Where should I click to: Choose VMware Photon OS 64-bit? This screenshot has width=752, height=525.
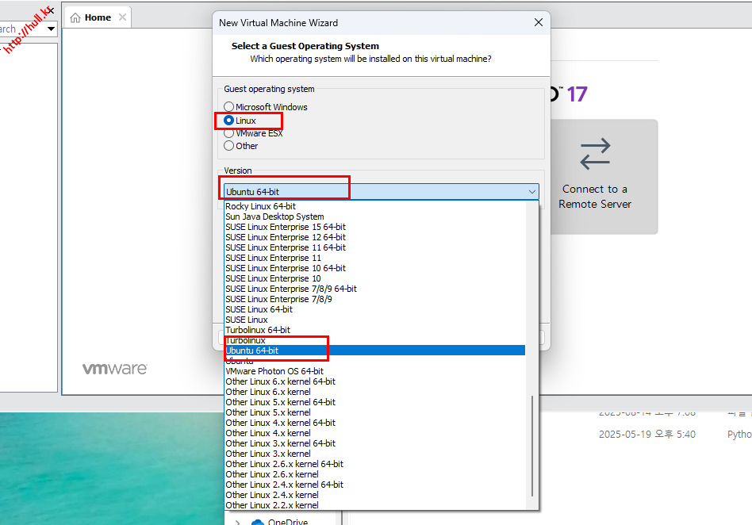[x=375, y=371]
